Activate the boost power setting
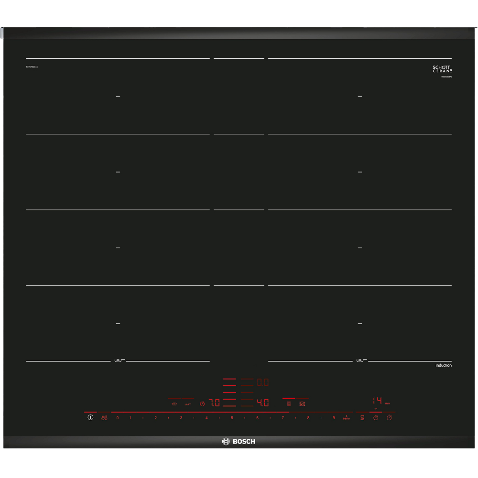This screenshot has width=478, height=478. [346, 417]
